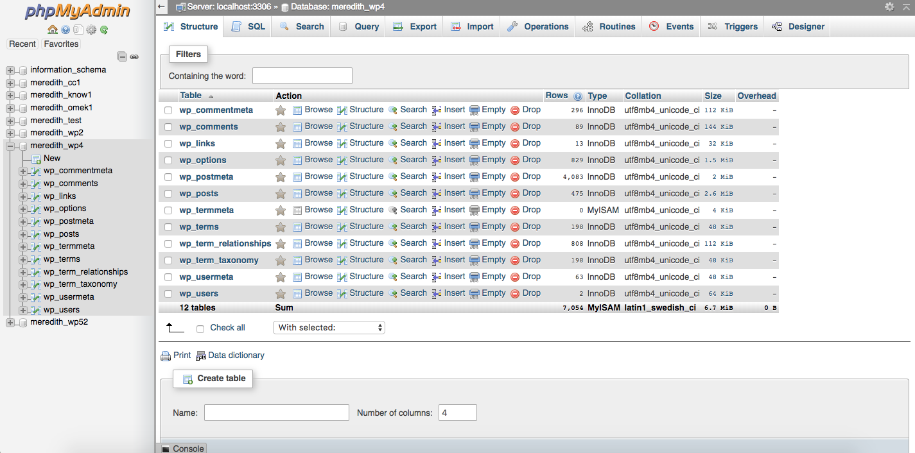
Task: Open meredith_wp2 database in the sidebar
Action: tap(57, 133)
